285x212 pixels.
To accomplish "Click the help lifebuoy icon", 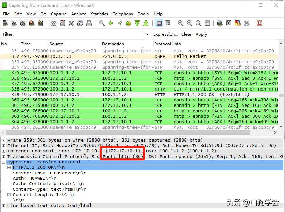I will tap(260, 23).
